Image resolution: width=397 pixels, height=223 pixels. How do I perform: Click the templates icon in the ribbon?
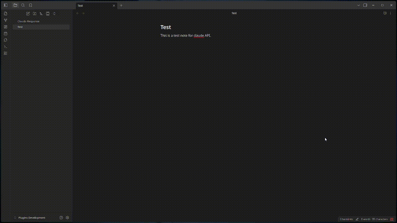[x=6, y=40]
